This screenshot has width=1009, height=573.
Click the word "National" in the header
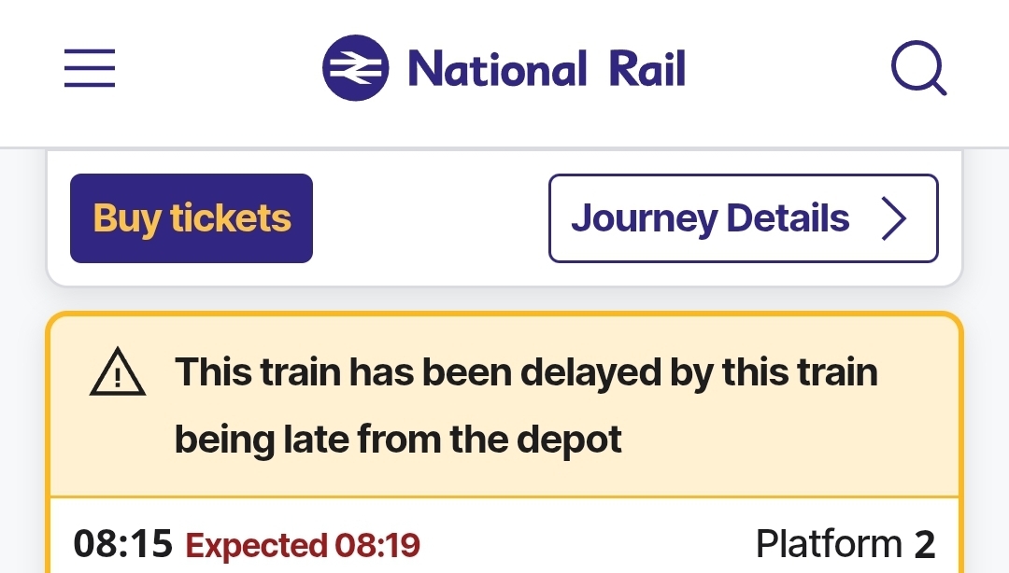pyautogui.click(x=497, y=68)
